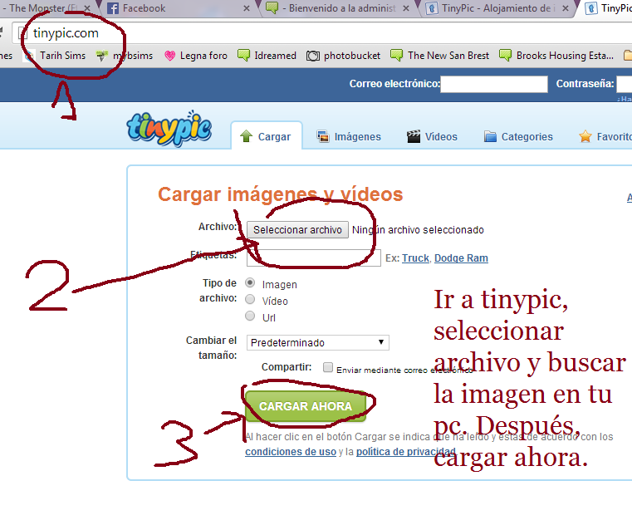Open the Idreamed bookmark
Image resolution: width=632 pixels, height=520 pixels.
pos(267,56)
